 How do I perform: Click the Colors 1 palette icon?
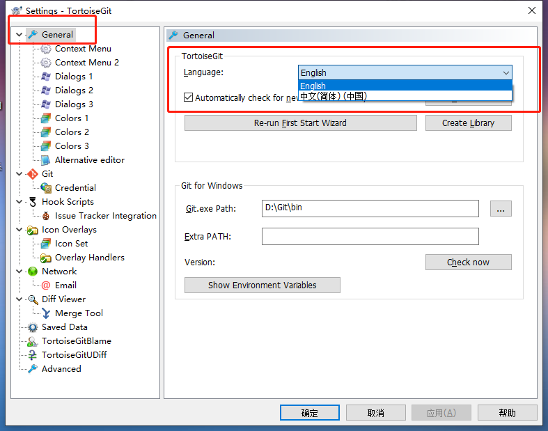point(46,118)
